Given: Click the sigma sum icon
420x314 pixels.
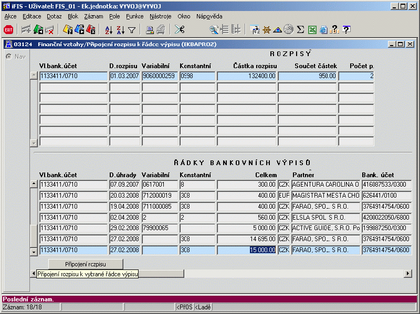Looking at the screenshot, I should [x=300, y=29].
